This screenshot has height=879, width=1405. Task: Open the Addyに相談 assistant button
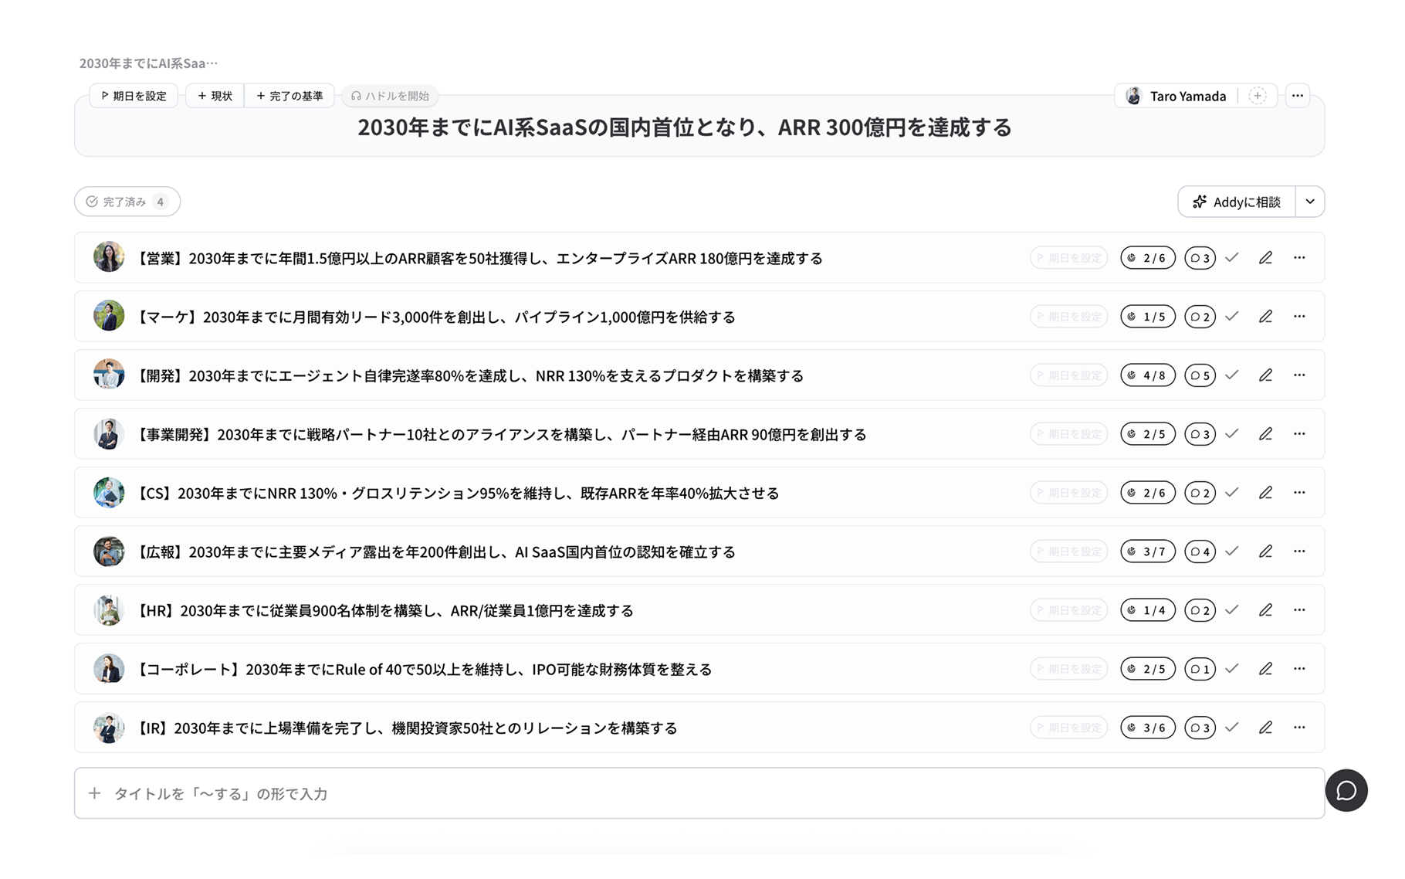(1237, 202)
